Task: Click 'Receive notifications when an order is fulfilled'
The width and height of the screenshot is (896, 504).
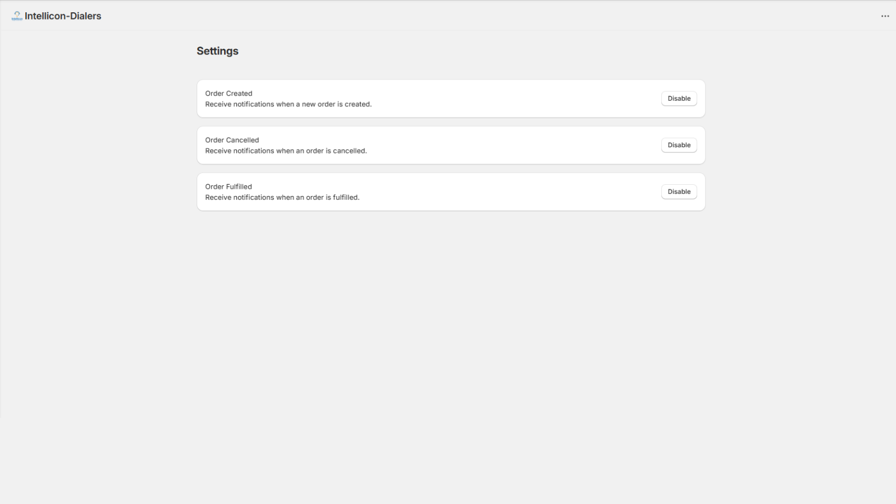Action: [282, 197]
